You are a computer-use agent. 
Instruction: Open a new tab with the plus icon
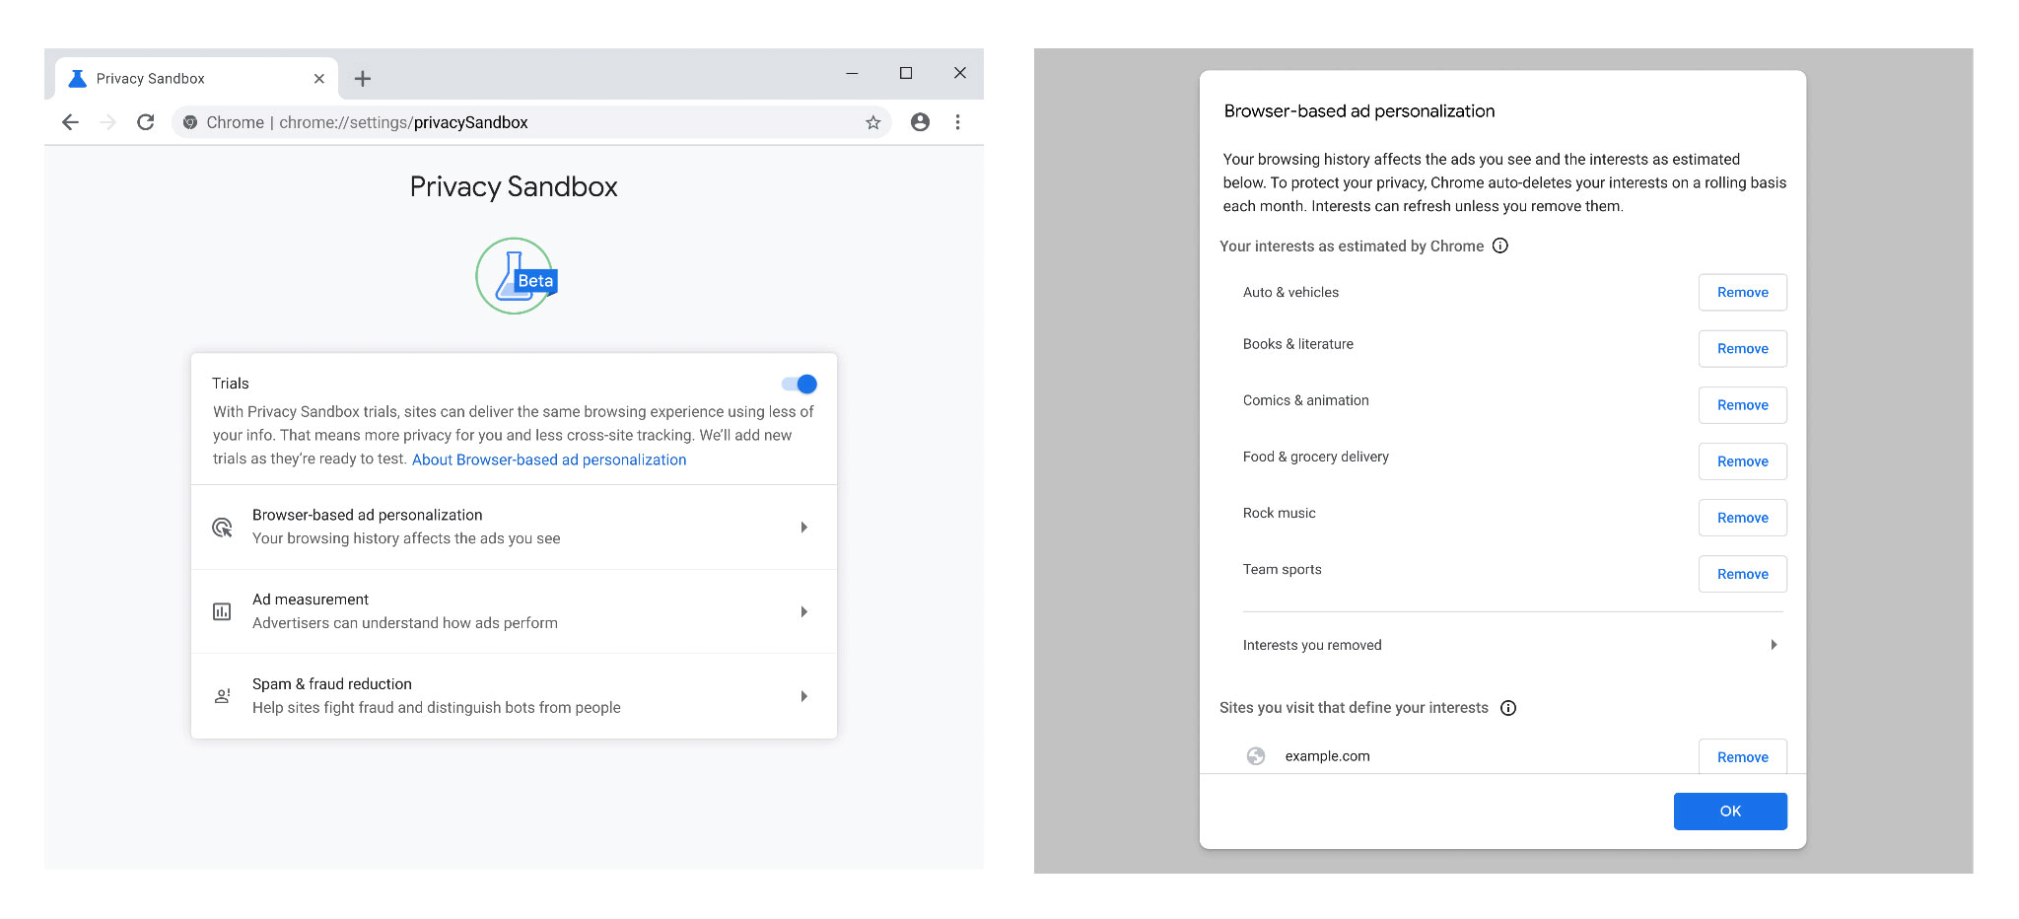click(363, 79)
